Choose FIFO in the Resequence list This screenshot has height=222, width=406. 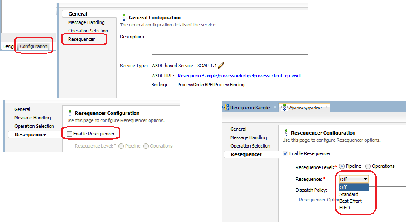pos(354,208)
